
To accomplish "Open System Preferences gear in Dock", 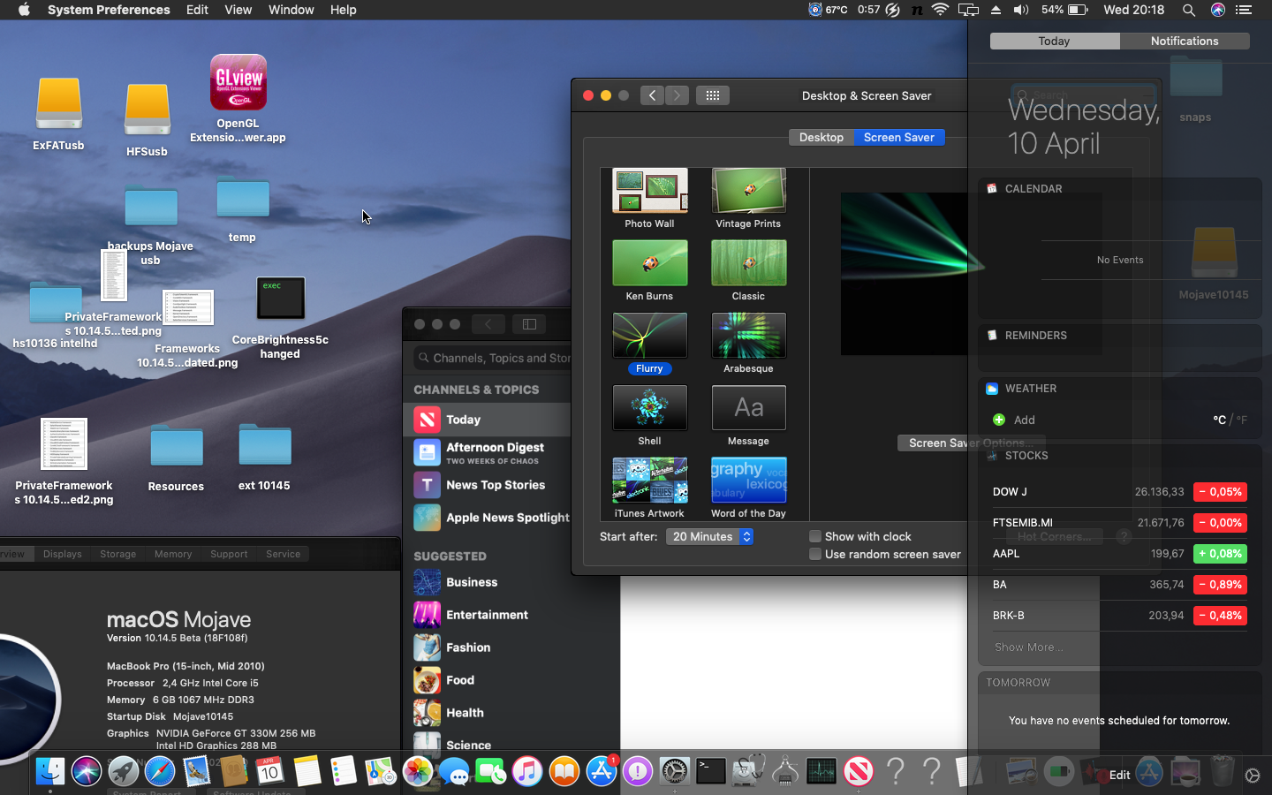I will [x=675, y=771].
